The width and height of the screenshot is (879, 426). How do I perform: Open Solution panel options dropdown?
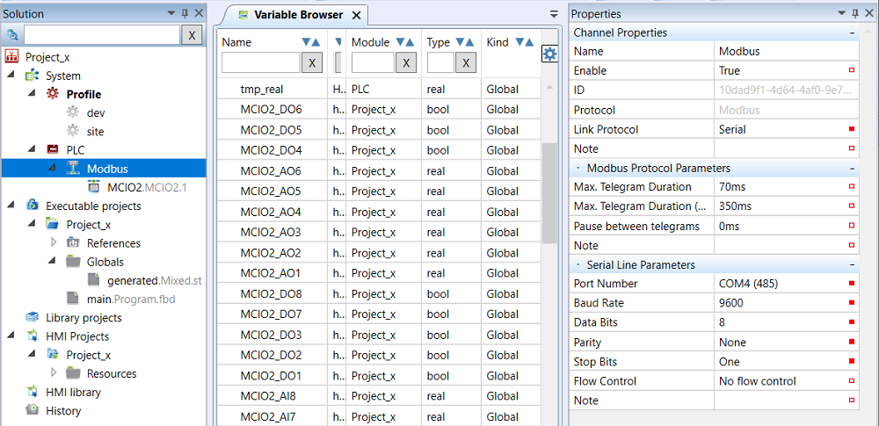click(171, 13)
